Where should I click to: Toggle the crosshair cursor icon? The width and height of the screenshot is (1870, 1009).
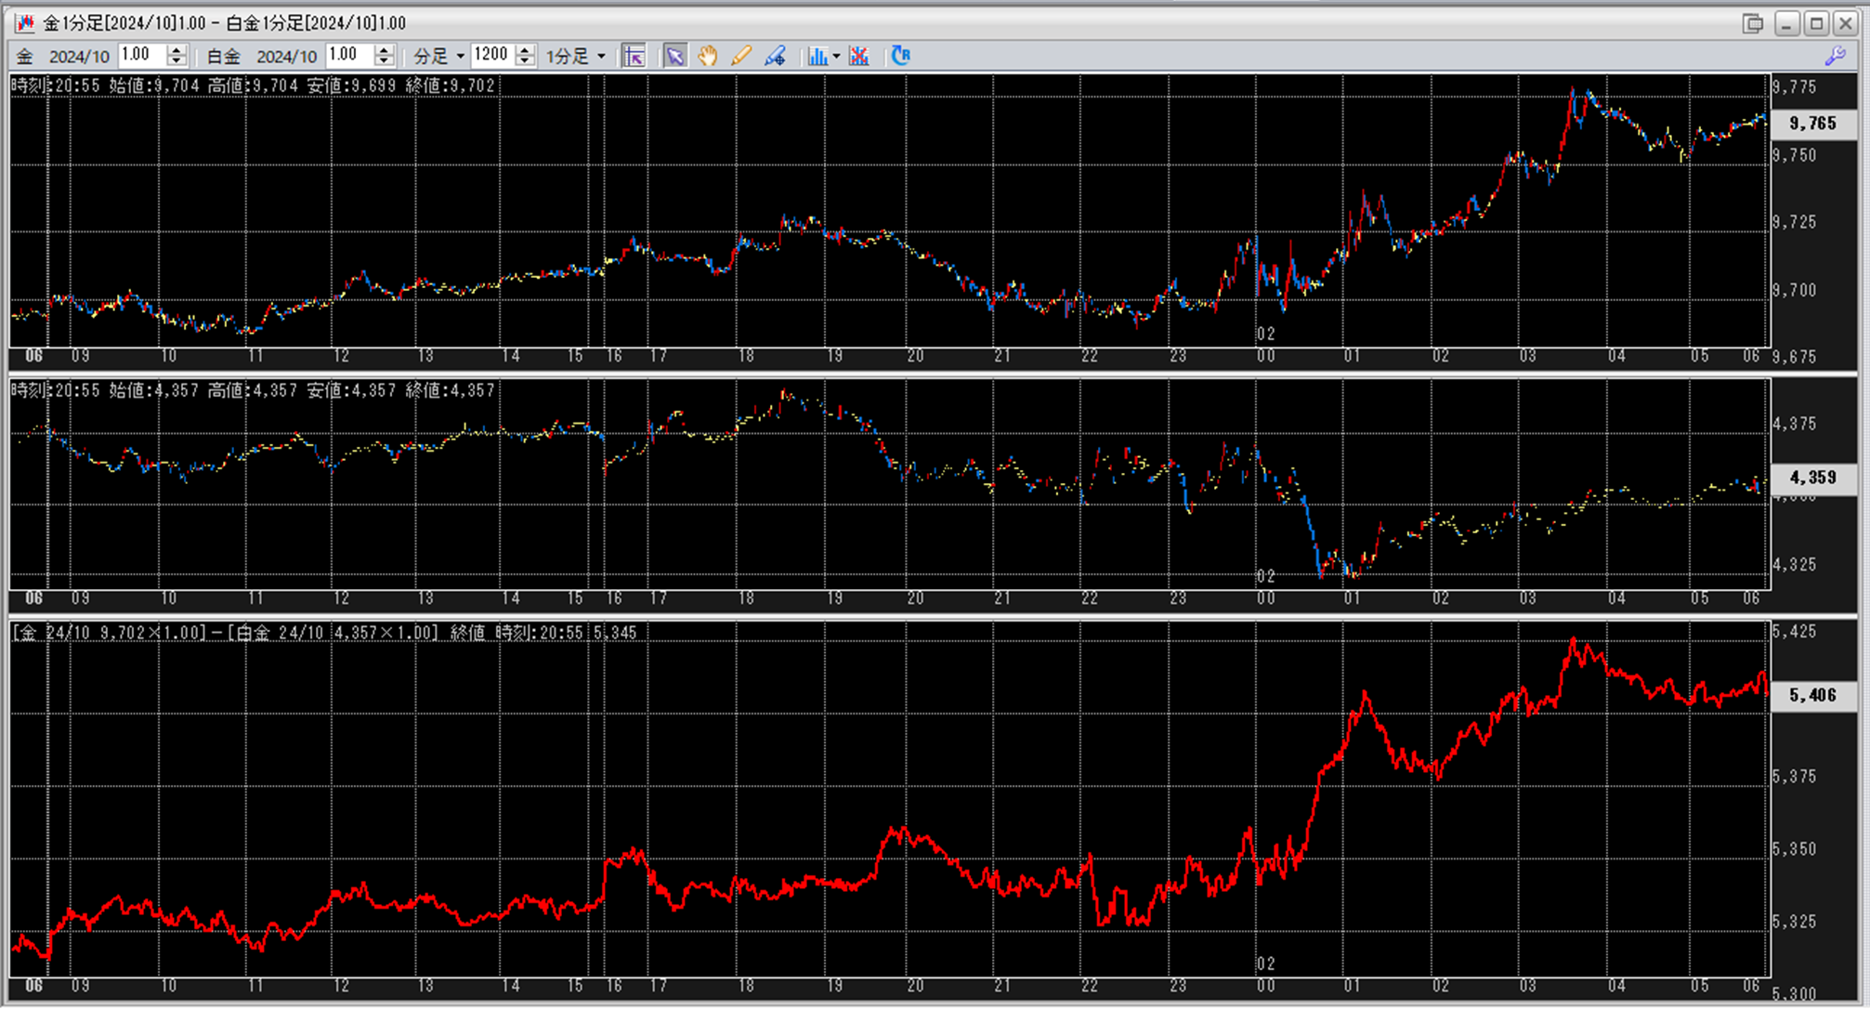[x=634, y=56]
